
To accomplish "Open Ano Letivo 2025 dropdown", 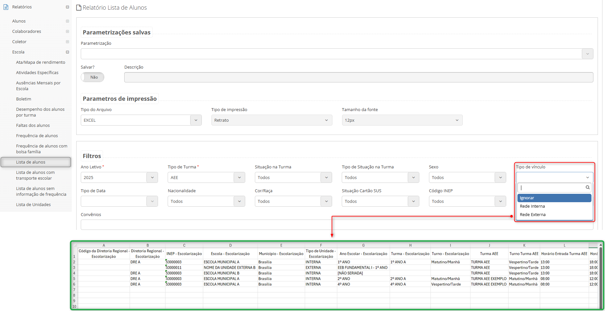I will 119,177.
